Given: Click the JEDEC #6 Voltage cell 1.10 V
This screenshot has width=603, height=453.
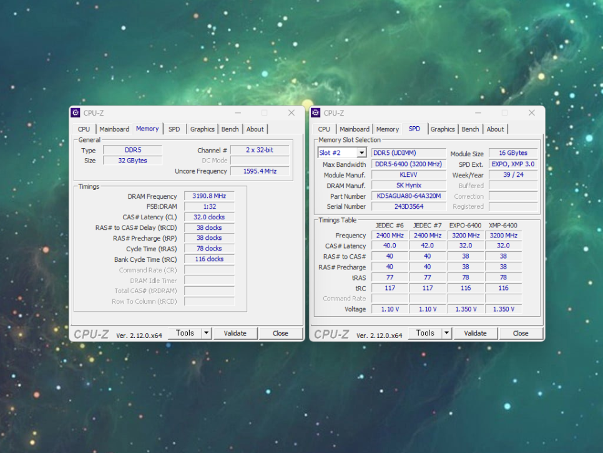Looking at the screenshot, I should point(390,309).
